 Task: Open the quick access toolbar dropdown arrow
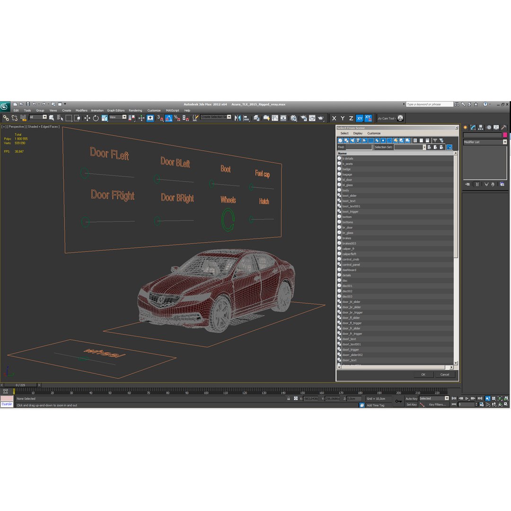pos(65,104)
